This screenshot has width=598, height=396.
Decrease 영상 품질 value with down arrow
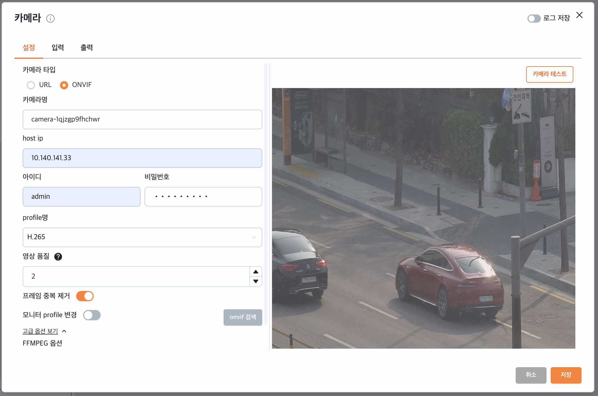click(x=256, y=281)
